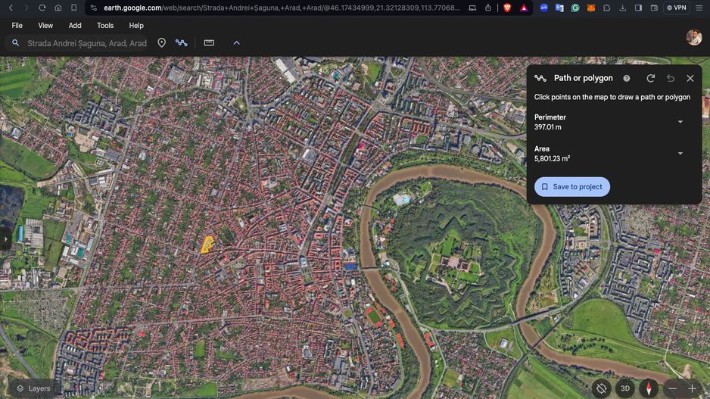This screenshot has width=710, height=399.
Task: Click the compass to reset north
Action: (649, 388)
